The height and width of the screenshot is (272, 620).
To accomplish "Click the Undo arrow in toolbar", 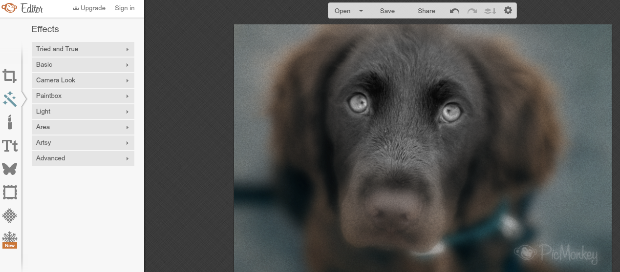I will pyautogui.click(x=454, y=11).
